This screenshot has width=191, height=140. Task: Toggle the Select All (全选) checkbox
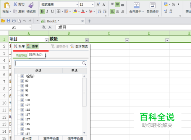(x=22, y=76)
